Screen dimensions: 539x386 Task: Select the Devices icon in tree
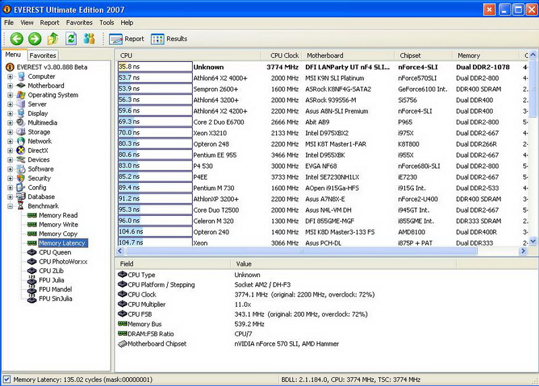click(22, 159)
